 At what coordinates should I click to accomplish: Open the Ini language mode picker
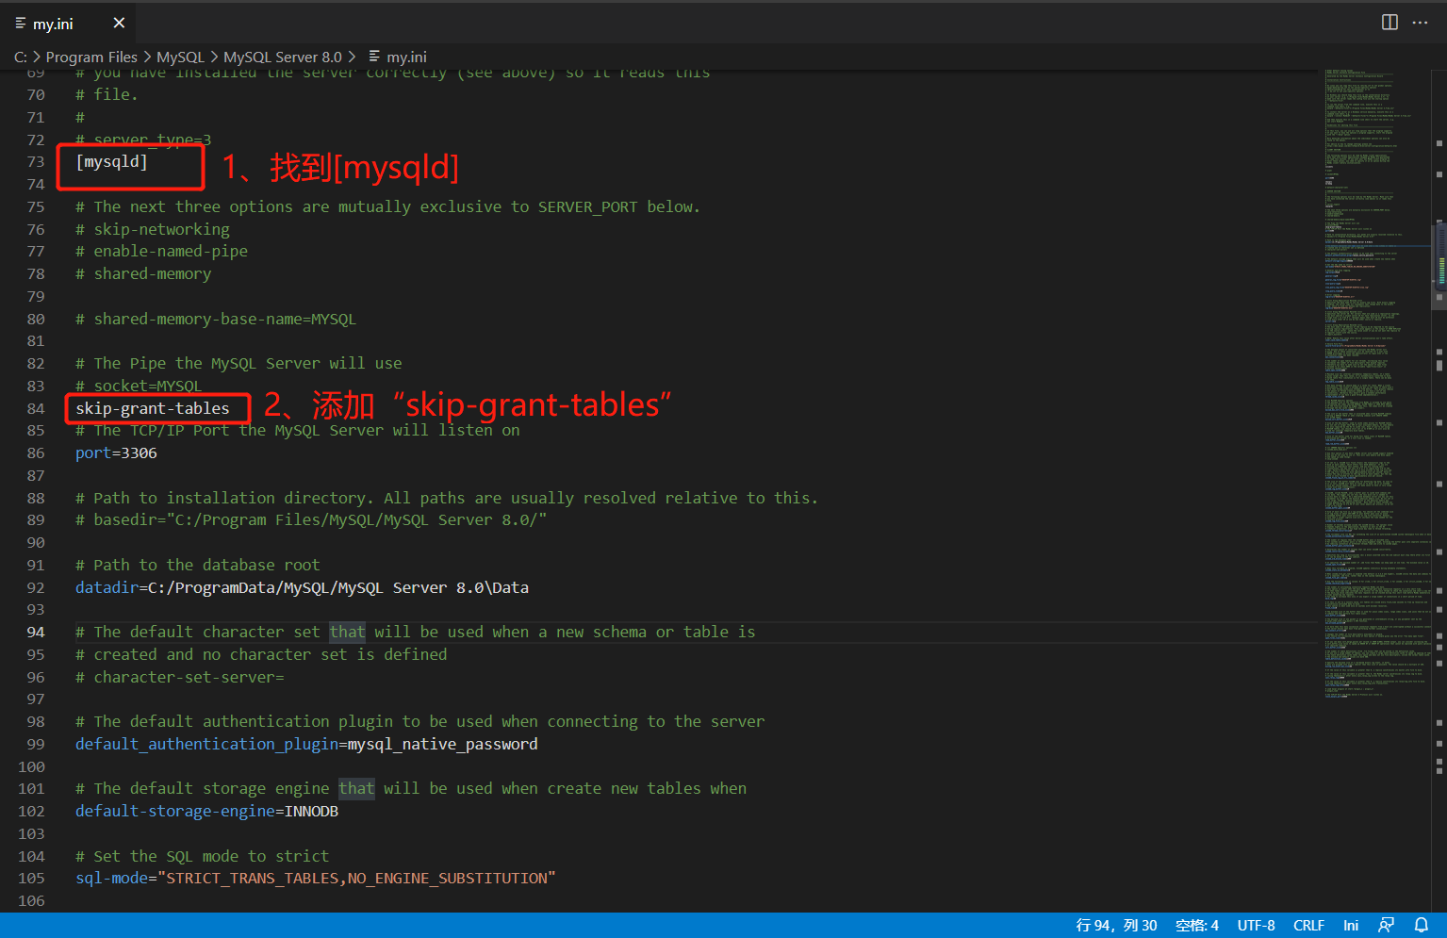[x=1351, y=925]
